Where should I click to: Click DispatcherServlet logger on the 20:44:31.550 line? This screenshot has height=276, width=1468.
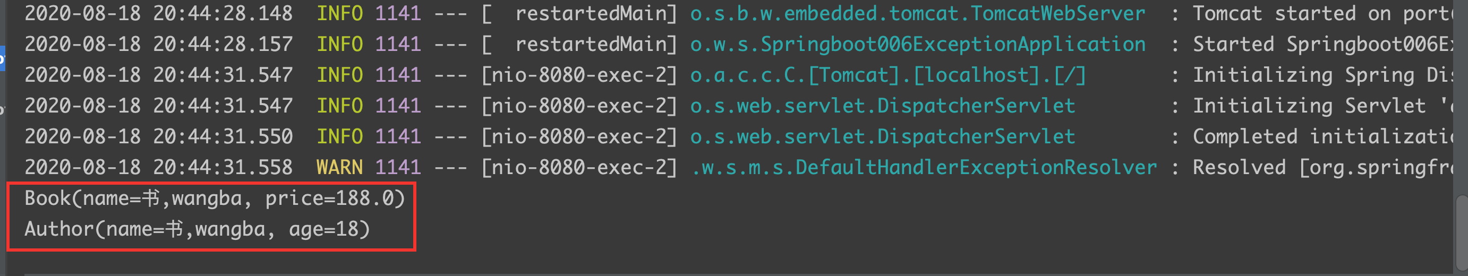coord(883,136)
